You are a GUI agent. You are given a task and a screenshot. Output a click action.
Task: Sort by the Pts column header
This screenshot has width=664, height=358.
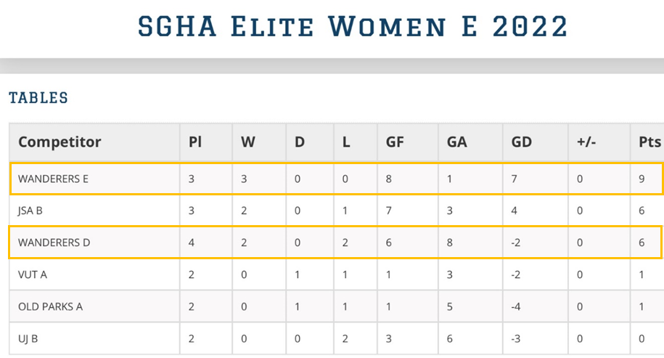click(649, 142)
